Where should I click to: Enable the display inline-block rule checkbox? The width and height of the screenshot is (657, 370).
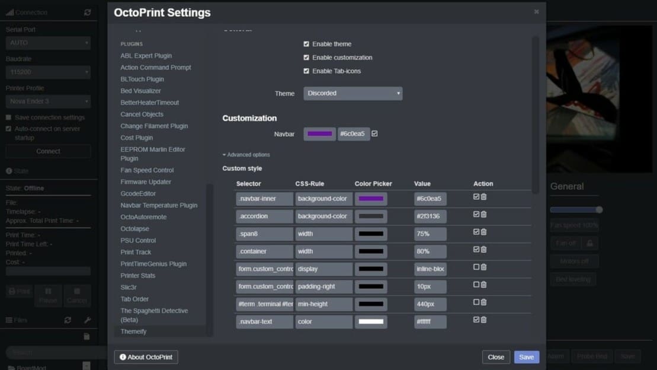click(x=476, y=267)
